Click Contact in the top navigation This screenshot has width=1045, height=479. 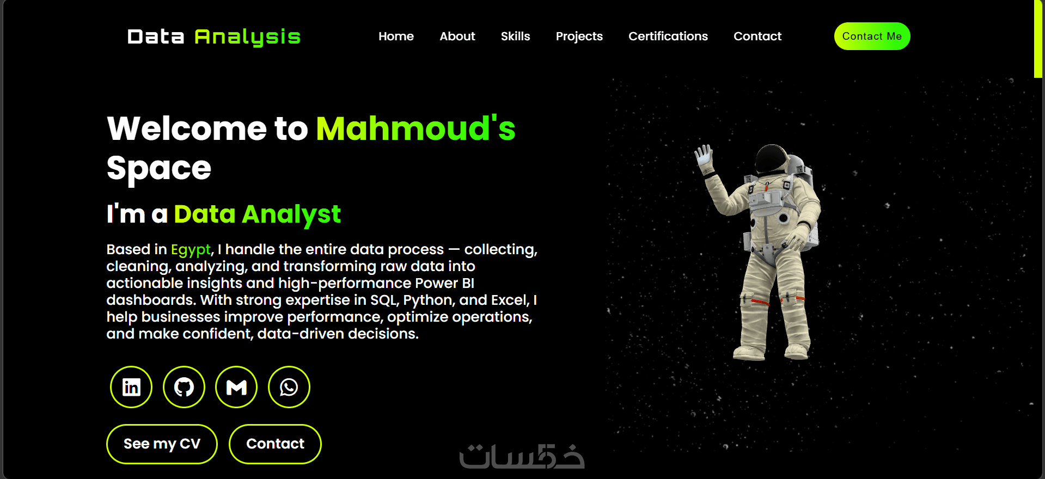757,36
